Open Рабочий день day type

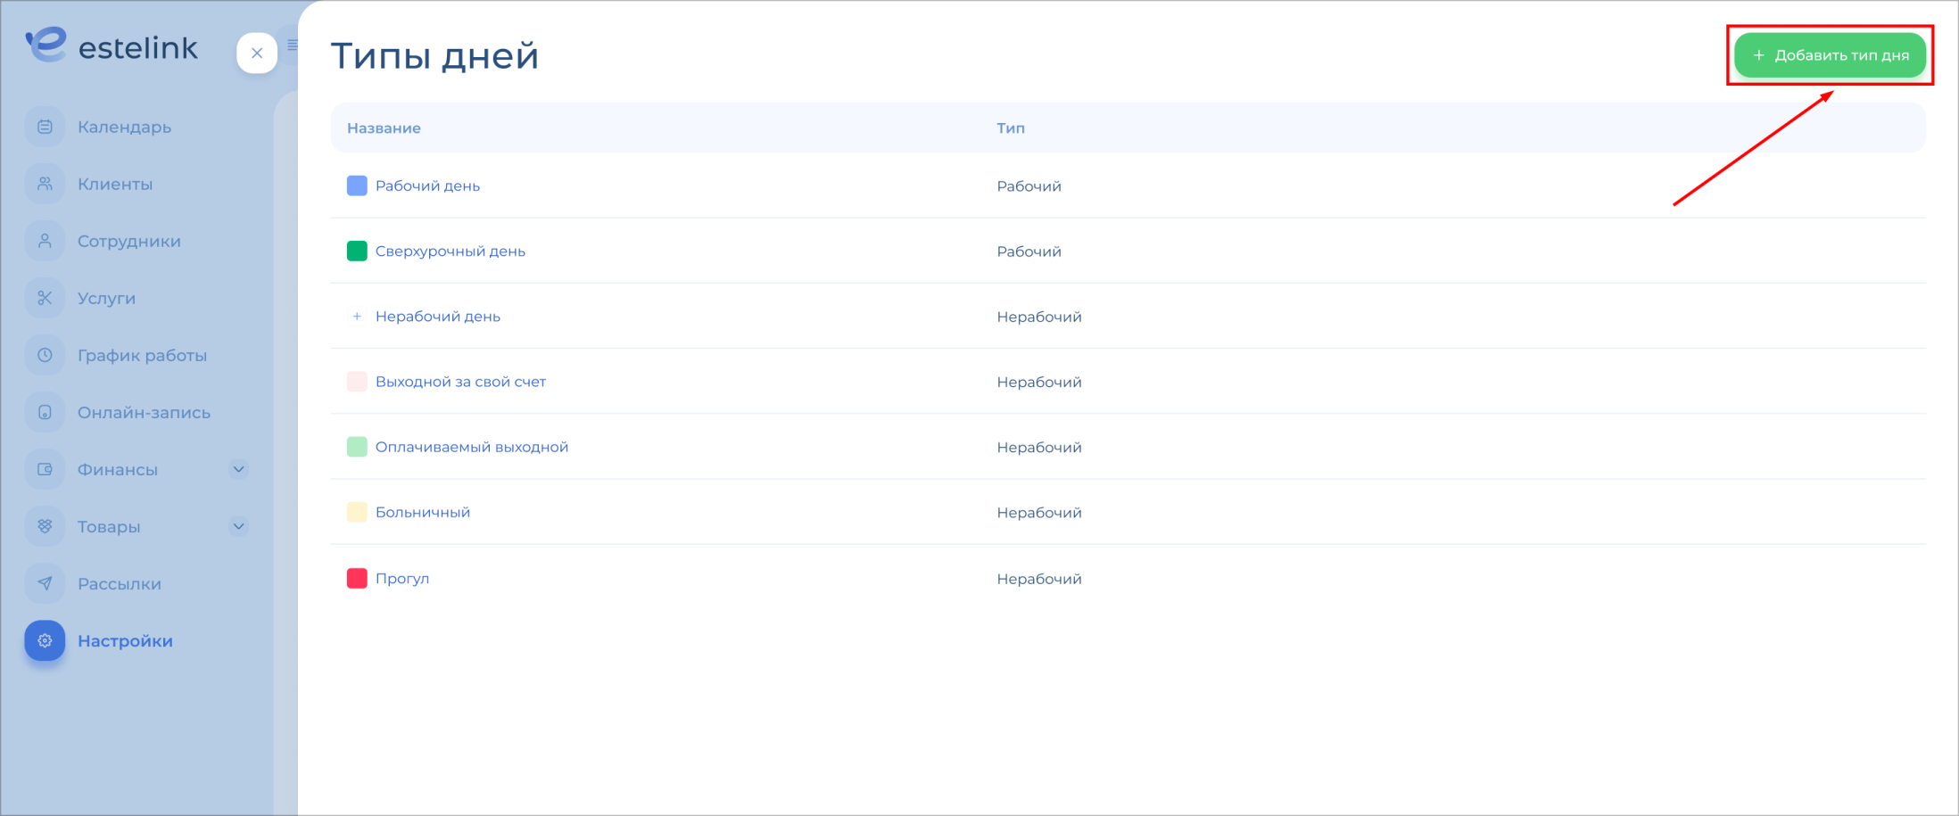pos(427,185)
